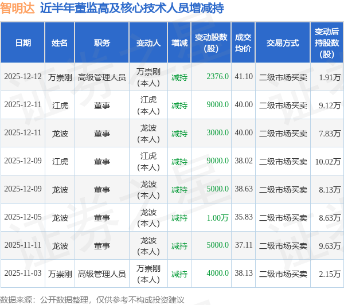The width and height of the screenshot is (344, 305).
Task: Select the 职务 column header
Action: tap(102, 43)
